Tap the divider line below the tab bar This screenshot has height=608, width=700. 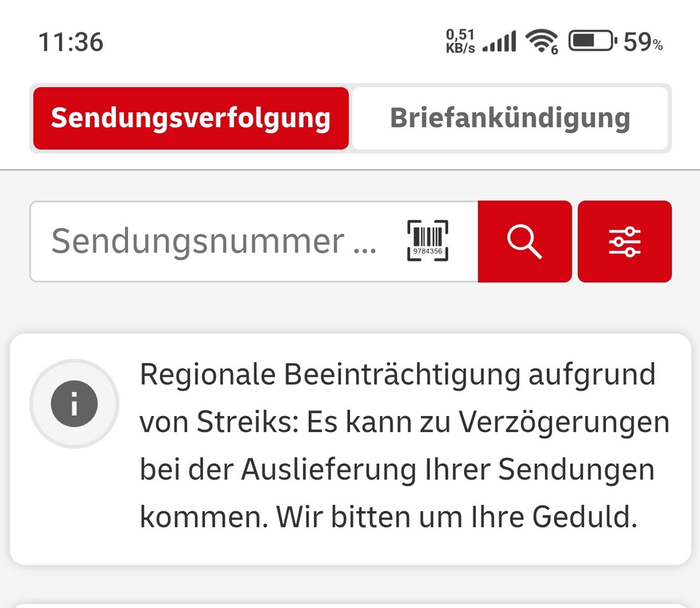point(350,170)
